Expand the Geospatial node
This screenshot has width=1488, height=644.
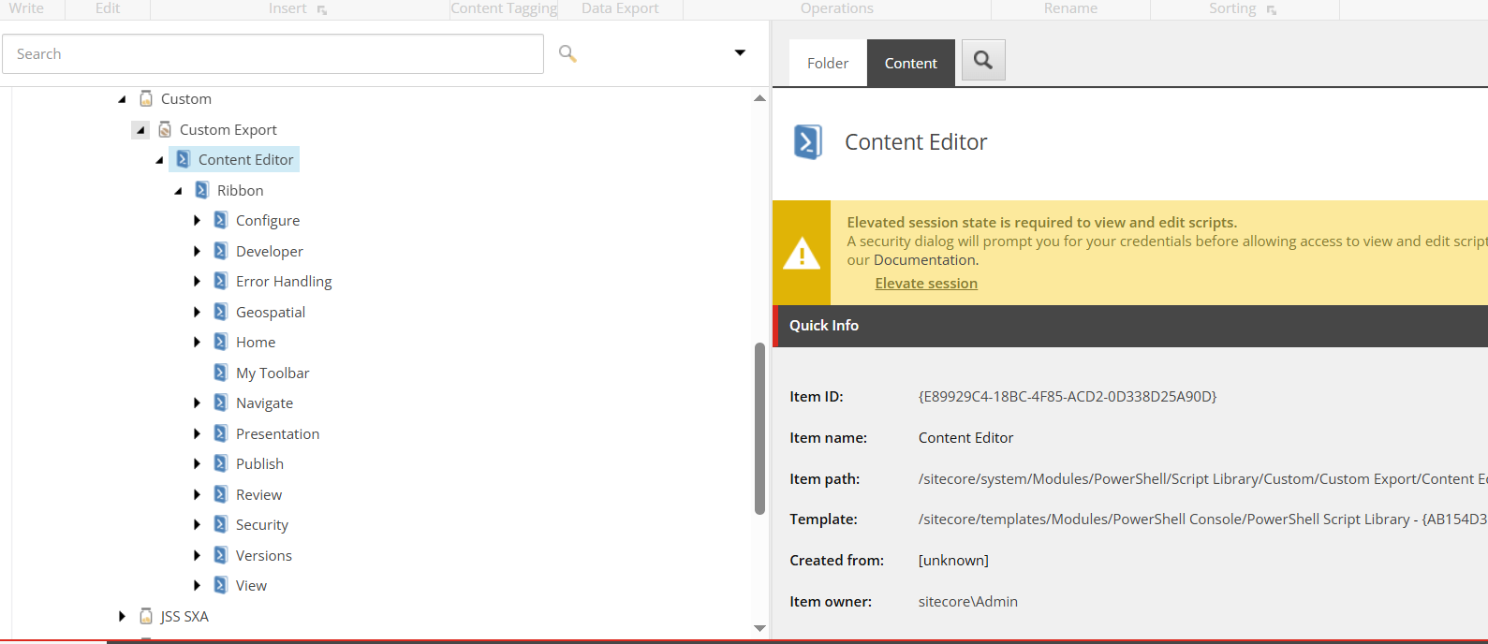[x=197, y=312]
